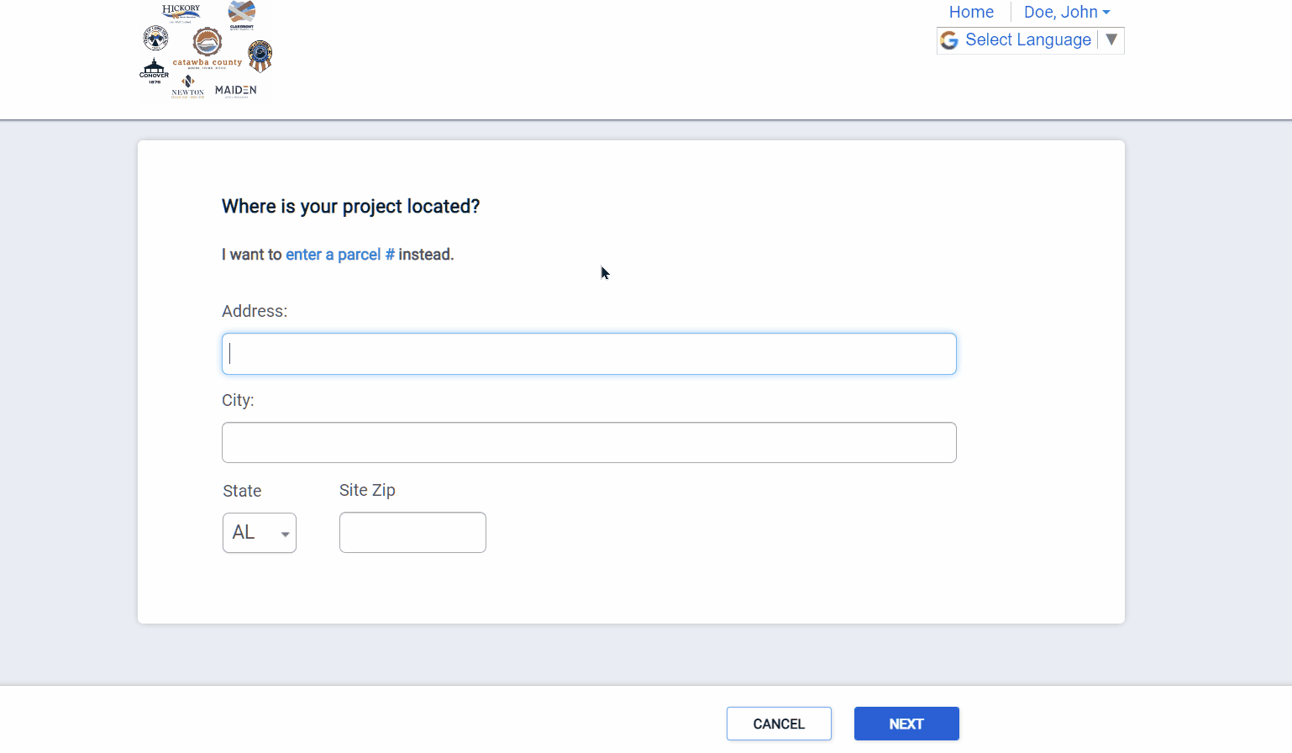Go to the Home page

971,12
